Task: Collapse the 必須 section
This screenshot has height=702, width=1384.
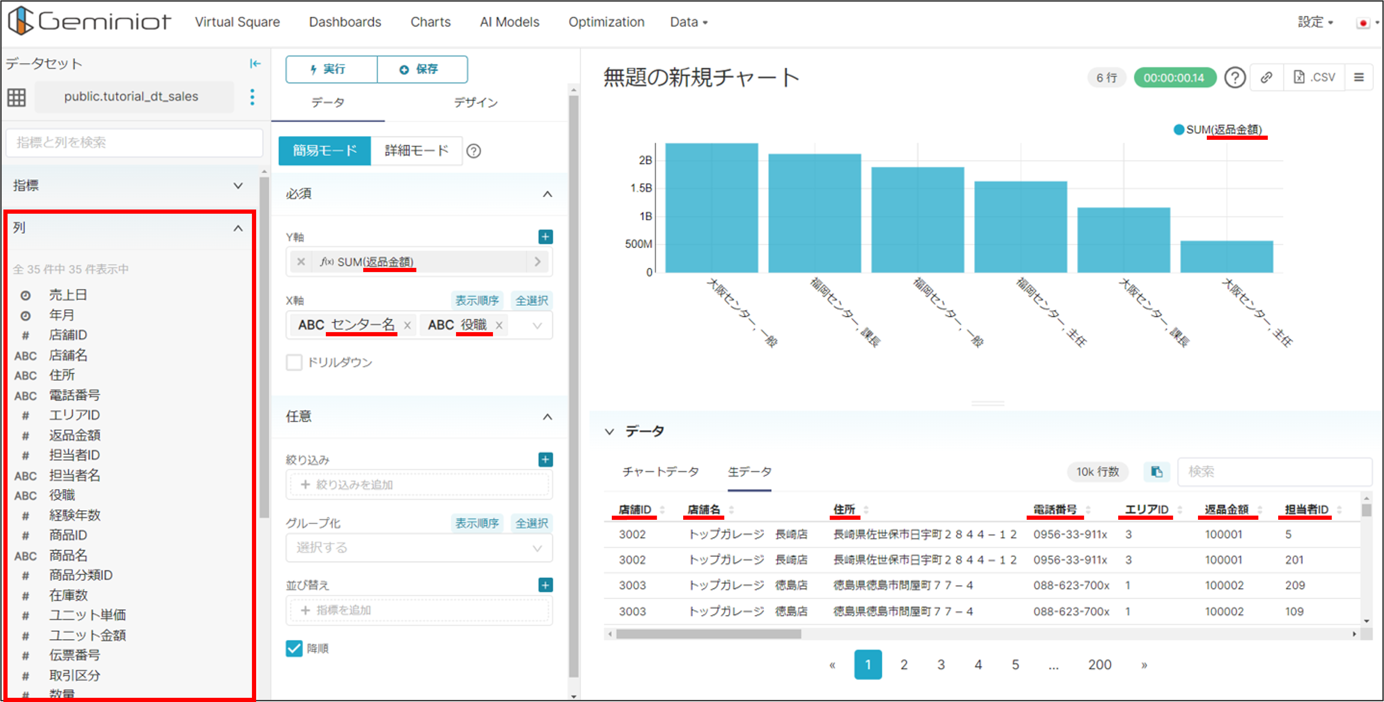Action: 548,194
